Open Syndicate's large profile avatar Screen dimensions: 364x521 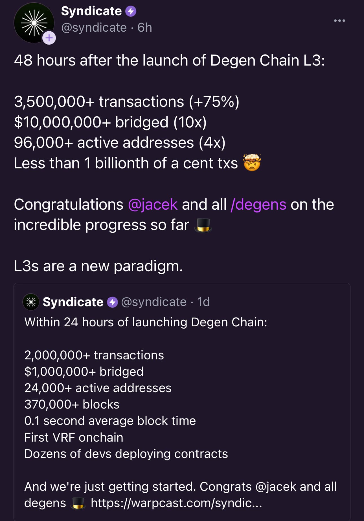pos(34,23)
